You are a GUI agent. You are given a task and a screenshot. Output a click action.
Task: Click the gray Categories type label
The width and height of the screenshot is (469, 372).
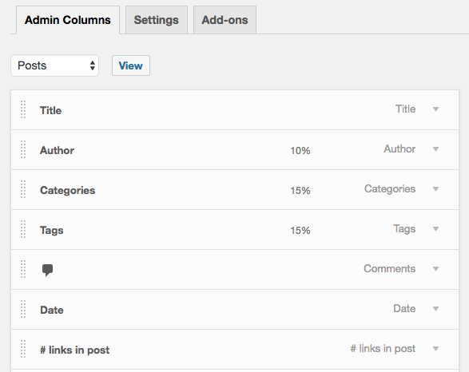pyautogui.click(x=390, y=189)
